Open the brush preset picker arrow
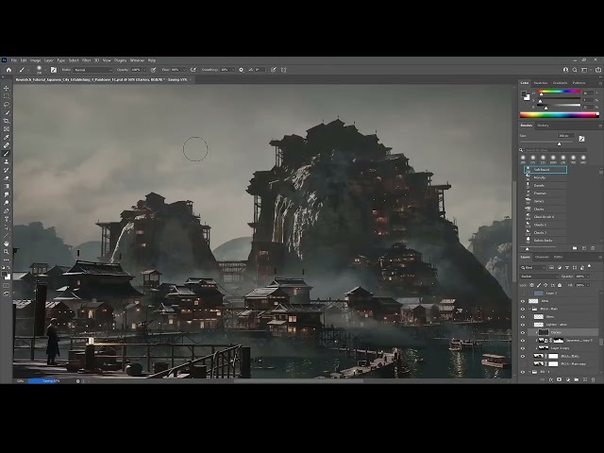Viewport: 604px width, 453px height. (45, 70)
